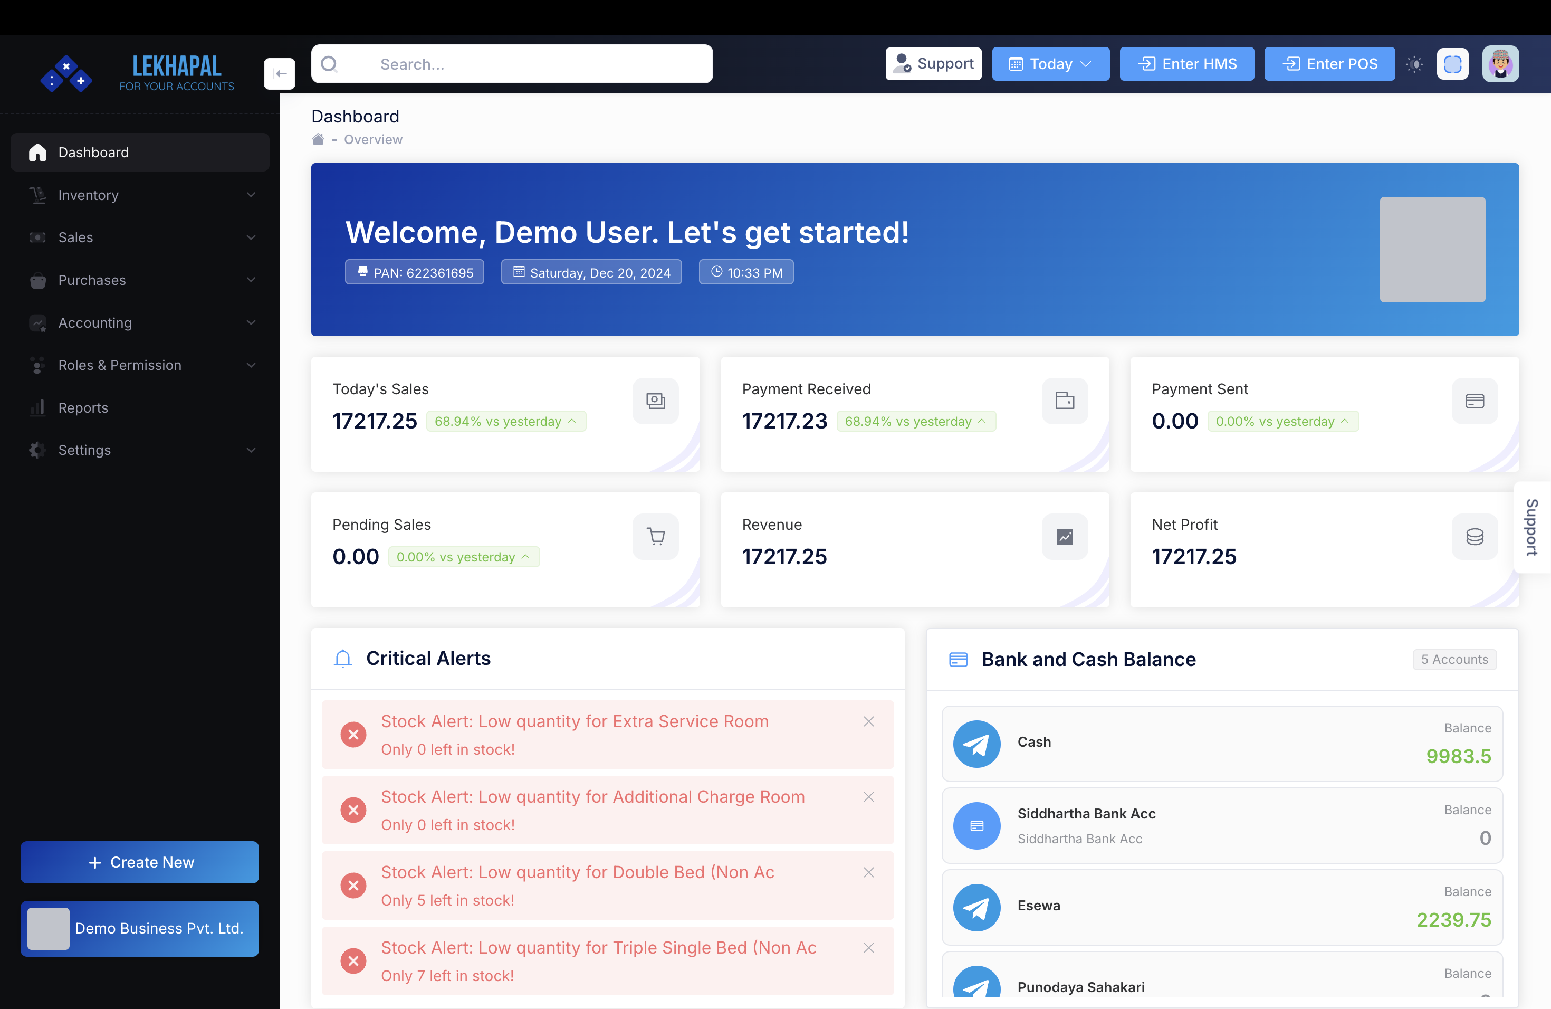This screenshot has height=1009, width=1551.
Task: Click the sidebar collapse arrow icon
Action: tap(280, 74)
